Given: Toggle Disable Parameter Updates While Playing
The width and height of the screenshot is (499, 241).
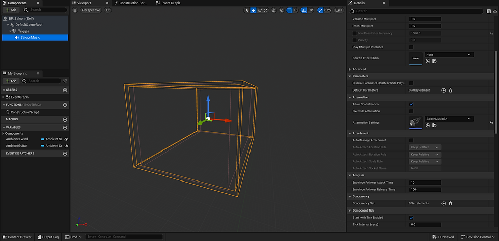Looking at the screenshot, I should [x=411, y=83].
